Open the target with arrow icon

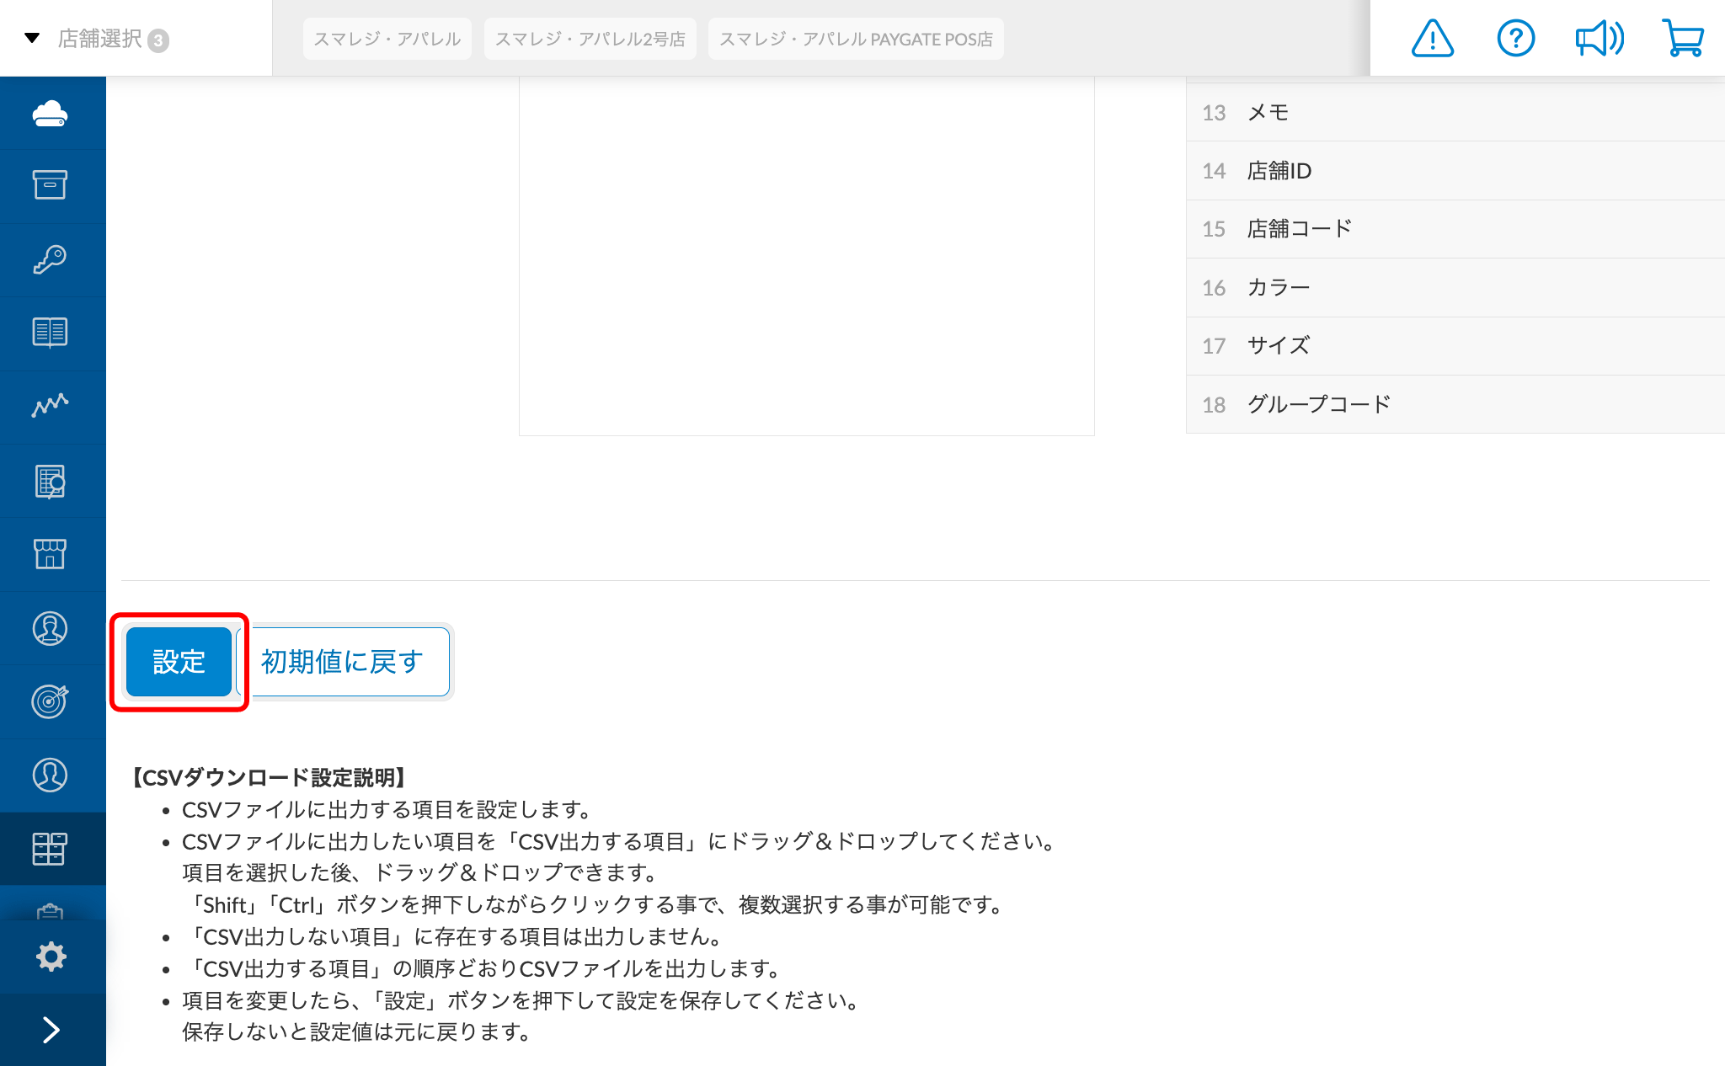[x=51, y=701]
